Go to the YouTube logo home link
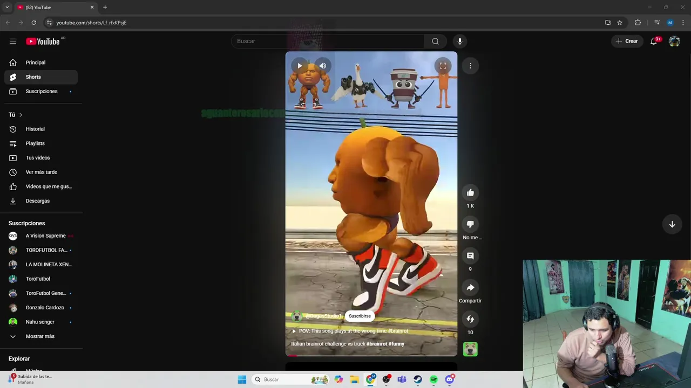Screen dimensions: 691x388 [x=43, y=41]
